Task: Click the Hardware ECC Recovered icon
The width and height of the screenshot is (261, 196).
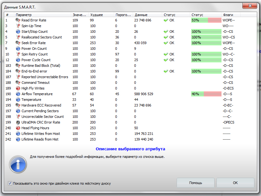Action: (x=18, y=105)
